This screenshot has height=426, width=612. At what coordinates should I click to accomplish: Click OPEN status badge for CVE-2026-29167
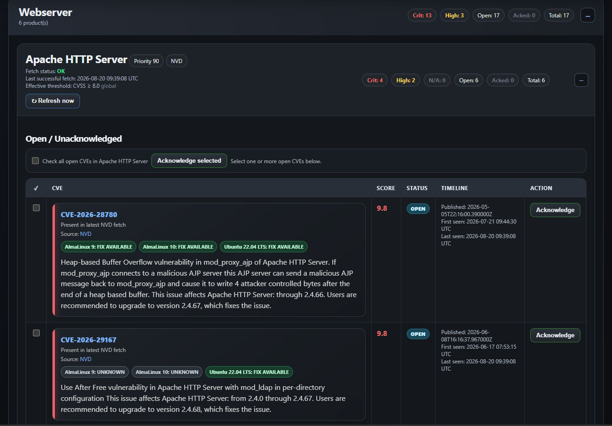418,334
